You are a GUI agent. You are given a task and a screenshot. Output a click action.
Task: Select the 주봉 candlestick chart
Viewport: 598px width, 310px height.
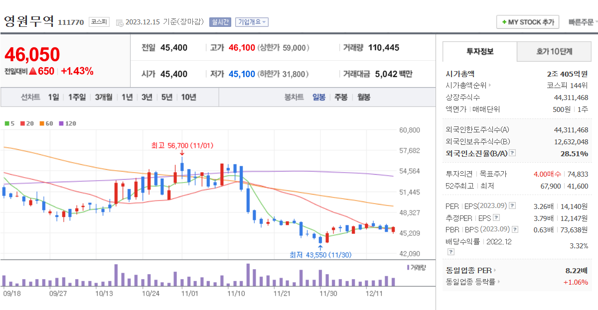(341, 97)
